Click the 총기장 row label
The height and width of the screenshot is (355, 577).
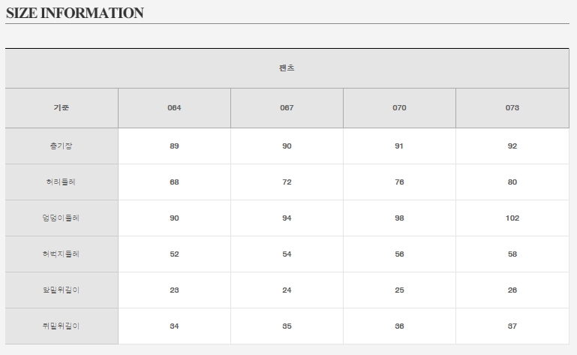[62, 146]
